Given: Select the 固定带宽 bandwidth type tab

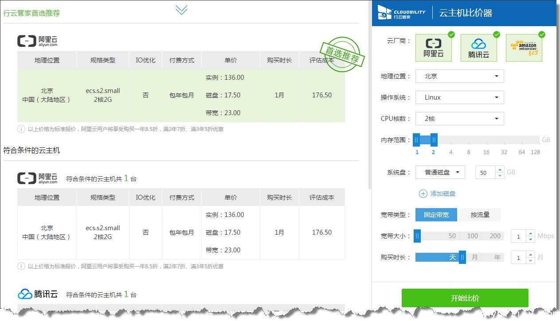Looking at the screenshot, I should (436, 215).
